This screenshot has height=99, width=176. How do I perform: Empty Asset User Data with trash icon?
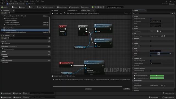click(x=164, y=86)
